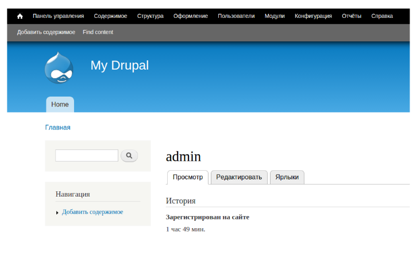The height and width of the screenshot is (265, 417).
Task: Open Конфигурация from the toolbar
Action: pyautogui.click(x=313, y=16)
